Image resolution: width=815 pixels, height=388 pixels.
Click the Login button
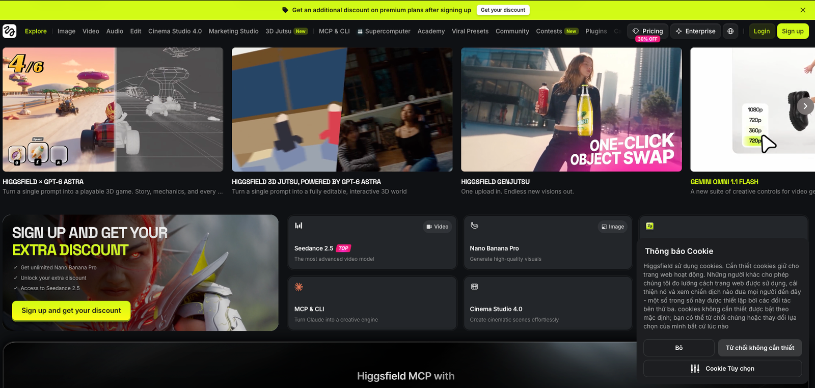click(762, 31)
